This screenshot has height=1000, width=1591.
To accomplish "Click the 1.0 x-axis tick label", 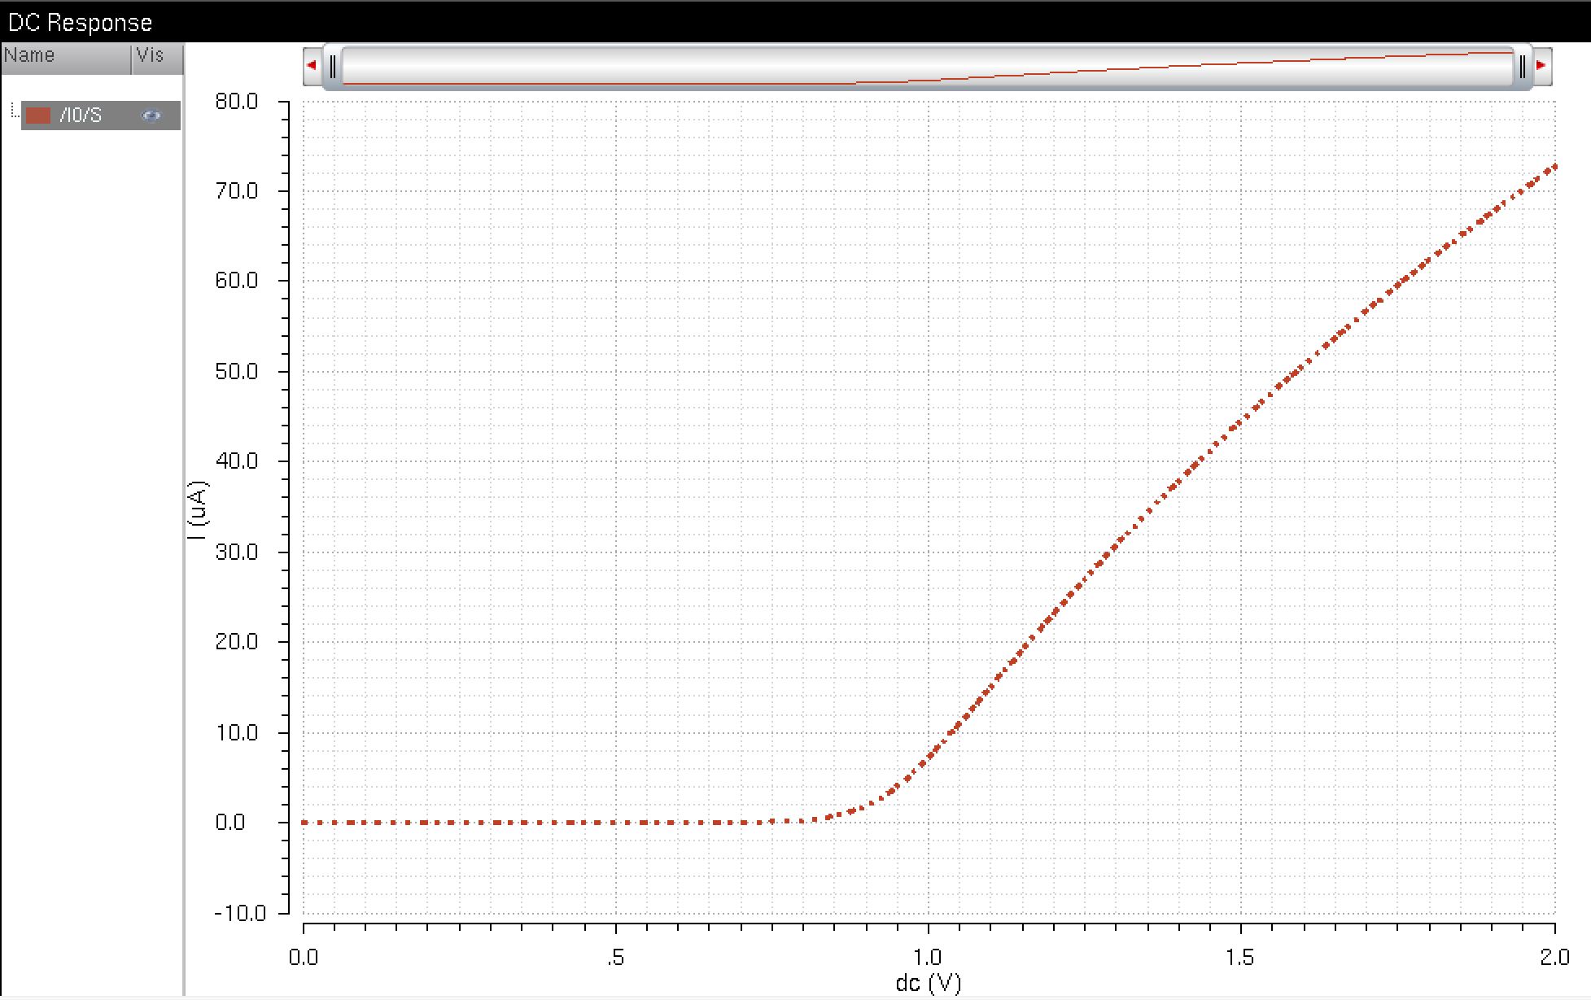I will [928, 957].
